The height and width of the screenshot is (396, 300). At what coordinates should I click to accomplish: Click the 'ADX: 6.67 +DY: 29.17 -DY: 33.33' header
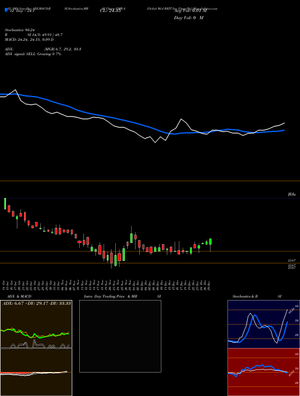pos(37,303)
